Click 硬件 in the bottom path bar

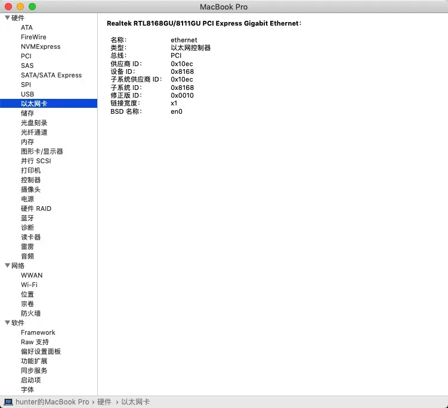point(104,402)
